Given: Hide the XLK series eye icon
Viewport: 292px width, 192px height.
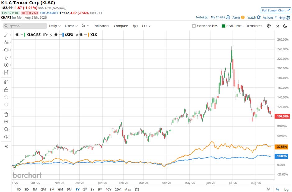Looking at the screenshot, I should click(x=81, y=35).
